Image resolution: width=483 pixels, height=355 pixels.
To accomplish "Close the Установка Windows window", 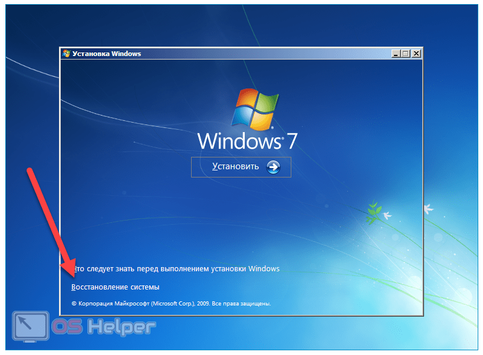I will pos(416,54).
